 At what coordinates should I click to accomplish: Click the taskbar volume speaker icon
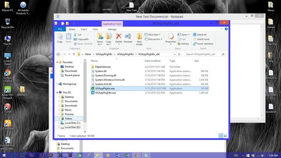click(263, 155)
